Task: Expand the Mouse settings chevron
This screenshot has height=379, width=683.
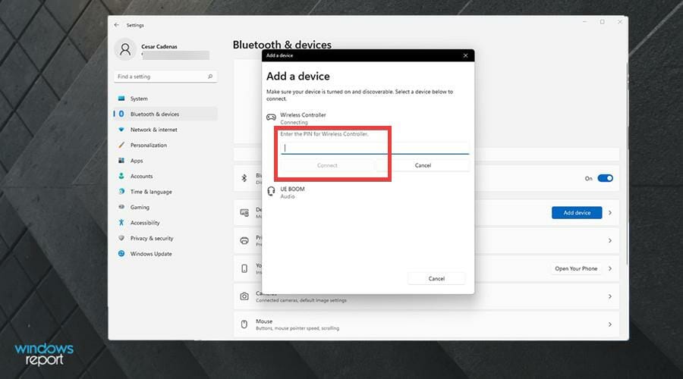Action: pyautogui.click(x=610, y=324)
